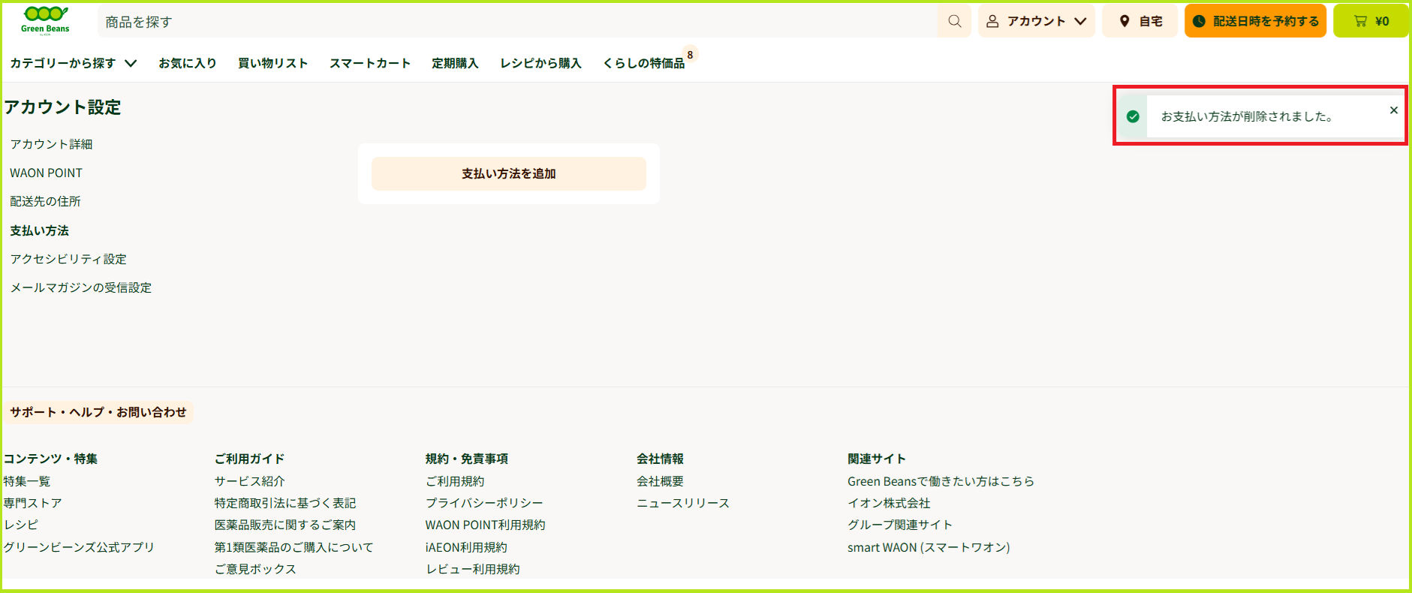Image resolution: width=1412 pixels, height=593 pixels.
Task: Select WAON POINT in sidebar
Action: tap(47, 173)
